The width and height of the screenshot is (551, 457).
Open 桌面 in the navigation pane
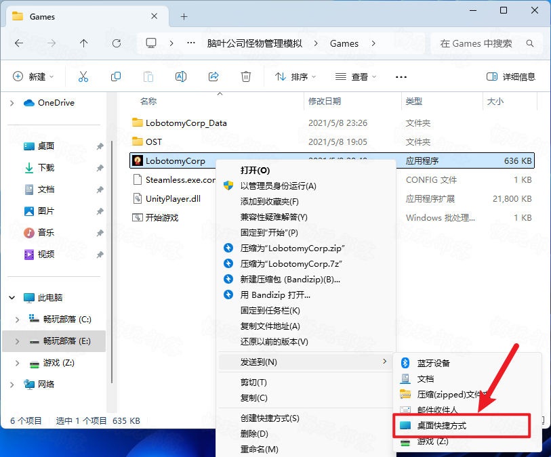point(46,146)
